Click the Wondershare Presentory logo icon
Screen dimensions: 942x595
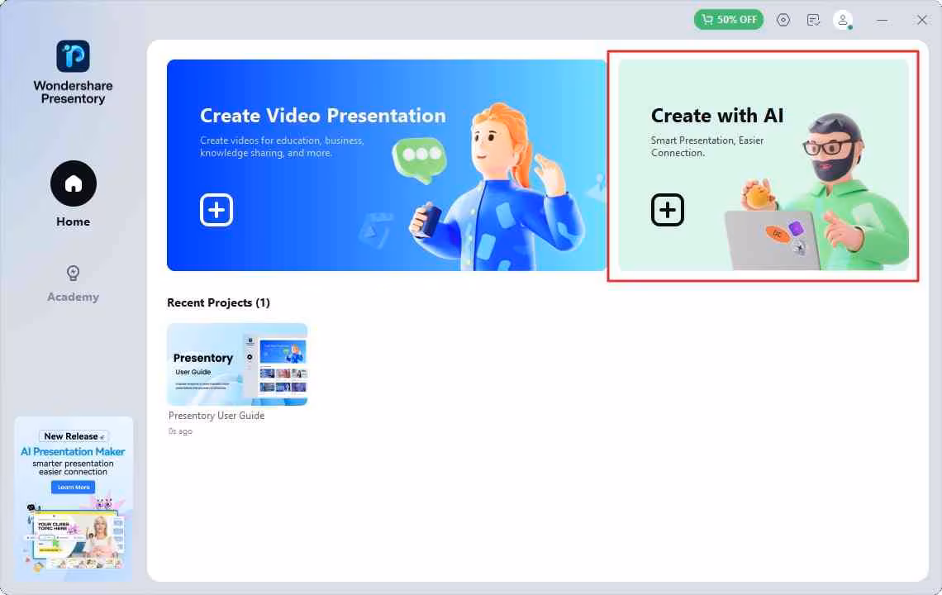(x=73, y=56)
